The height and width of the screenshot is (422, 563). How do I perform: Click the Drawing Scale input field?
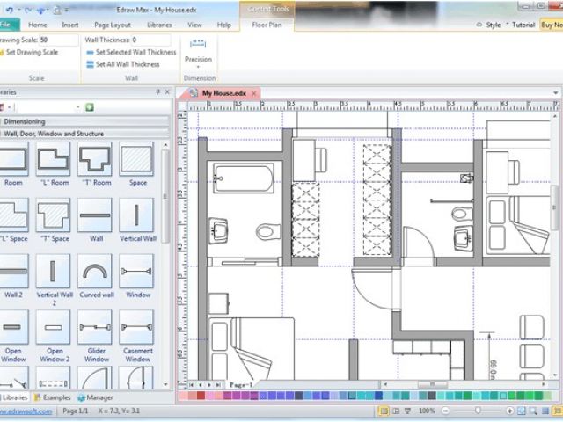click(56, 40)
